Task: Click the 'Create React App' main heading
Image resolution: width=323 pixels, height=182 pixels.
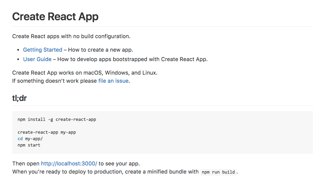Action: pyautogui.click(x=55, y=16)
